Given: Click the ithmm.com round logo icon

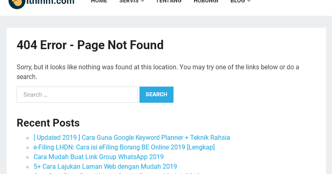Looking at the screenshot, I should pyautogui.click(x=16, y=2).
